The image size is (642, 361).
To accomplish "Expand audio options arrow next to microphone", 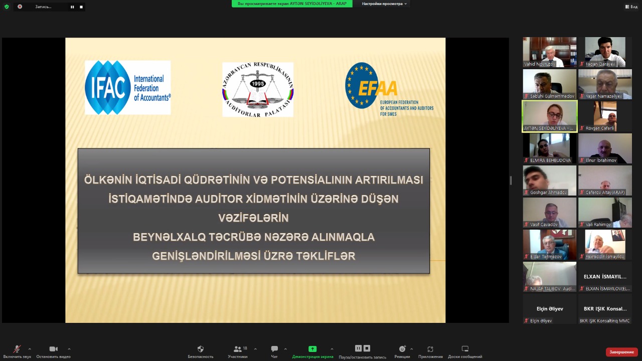I will coord(30,349).
